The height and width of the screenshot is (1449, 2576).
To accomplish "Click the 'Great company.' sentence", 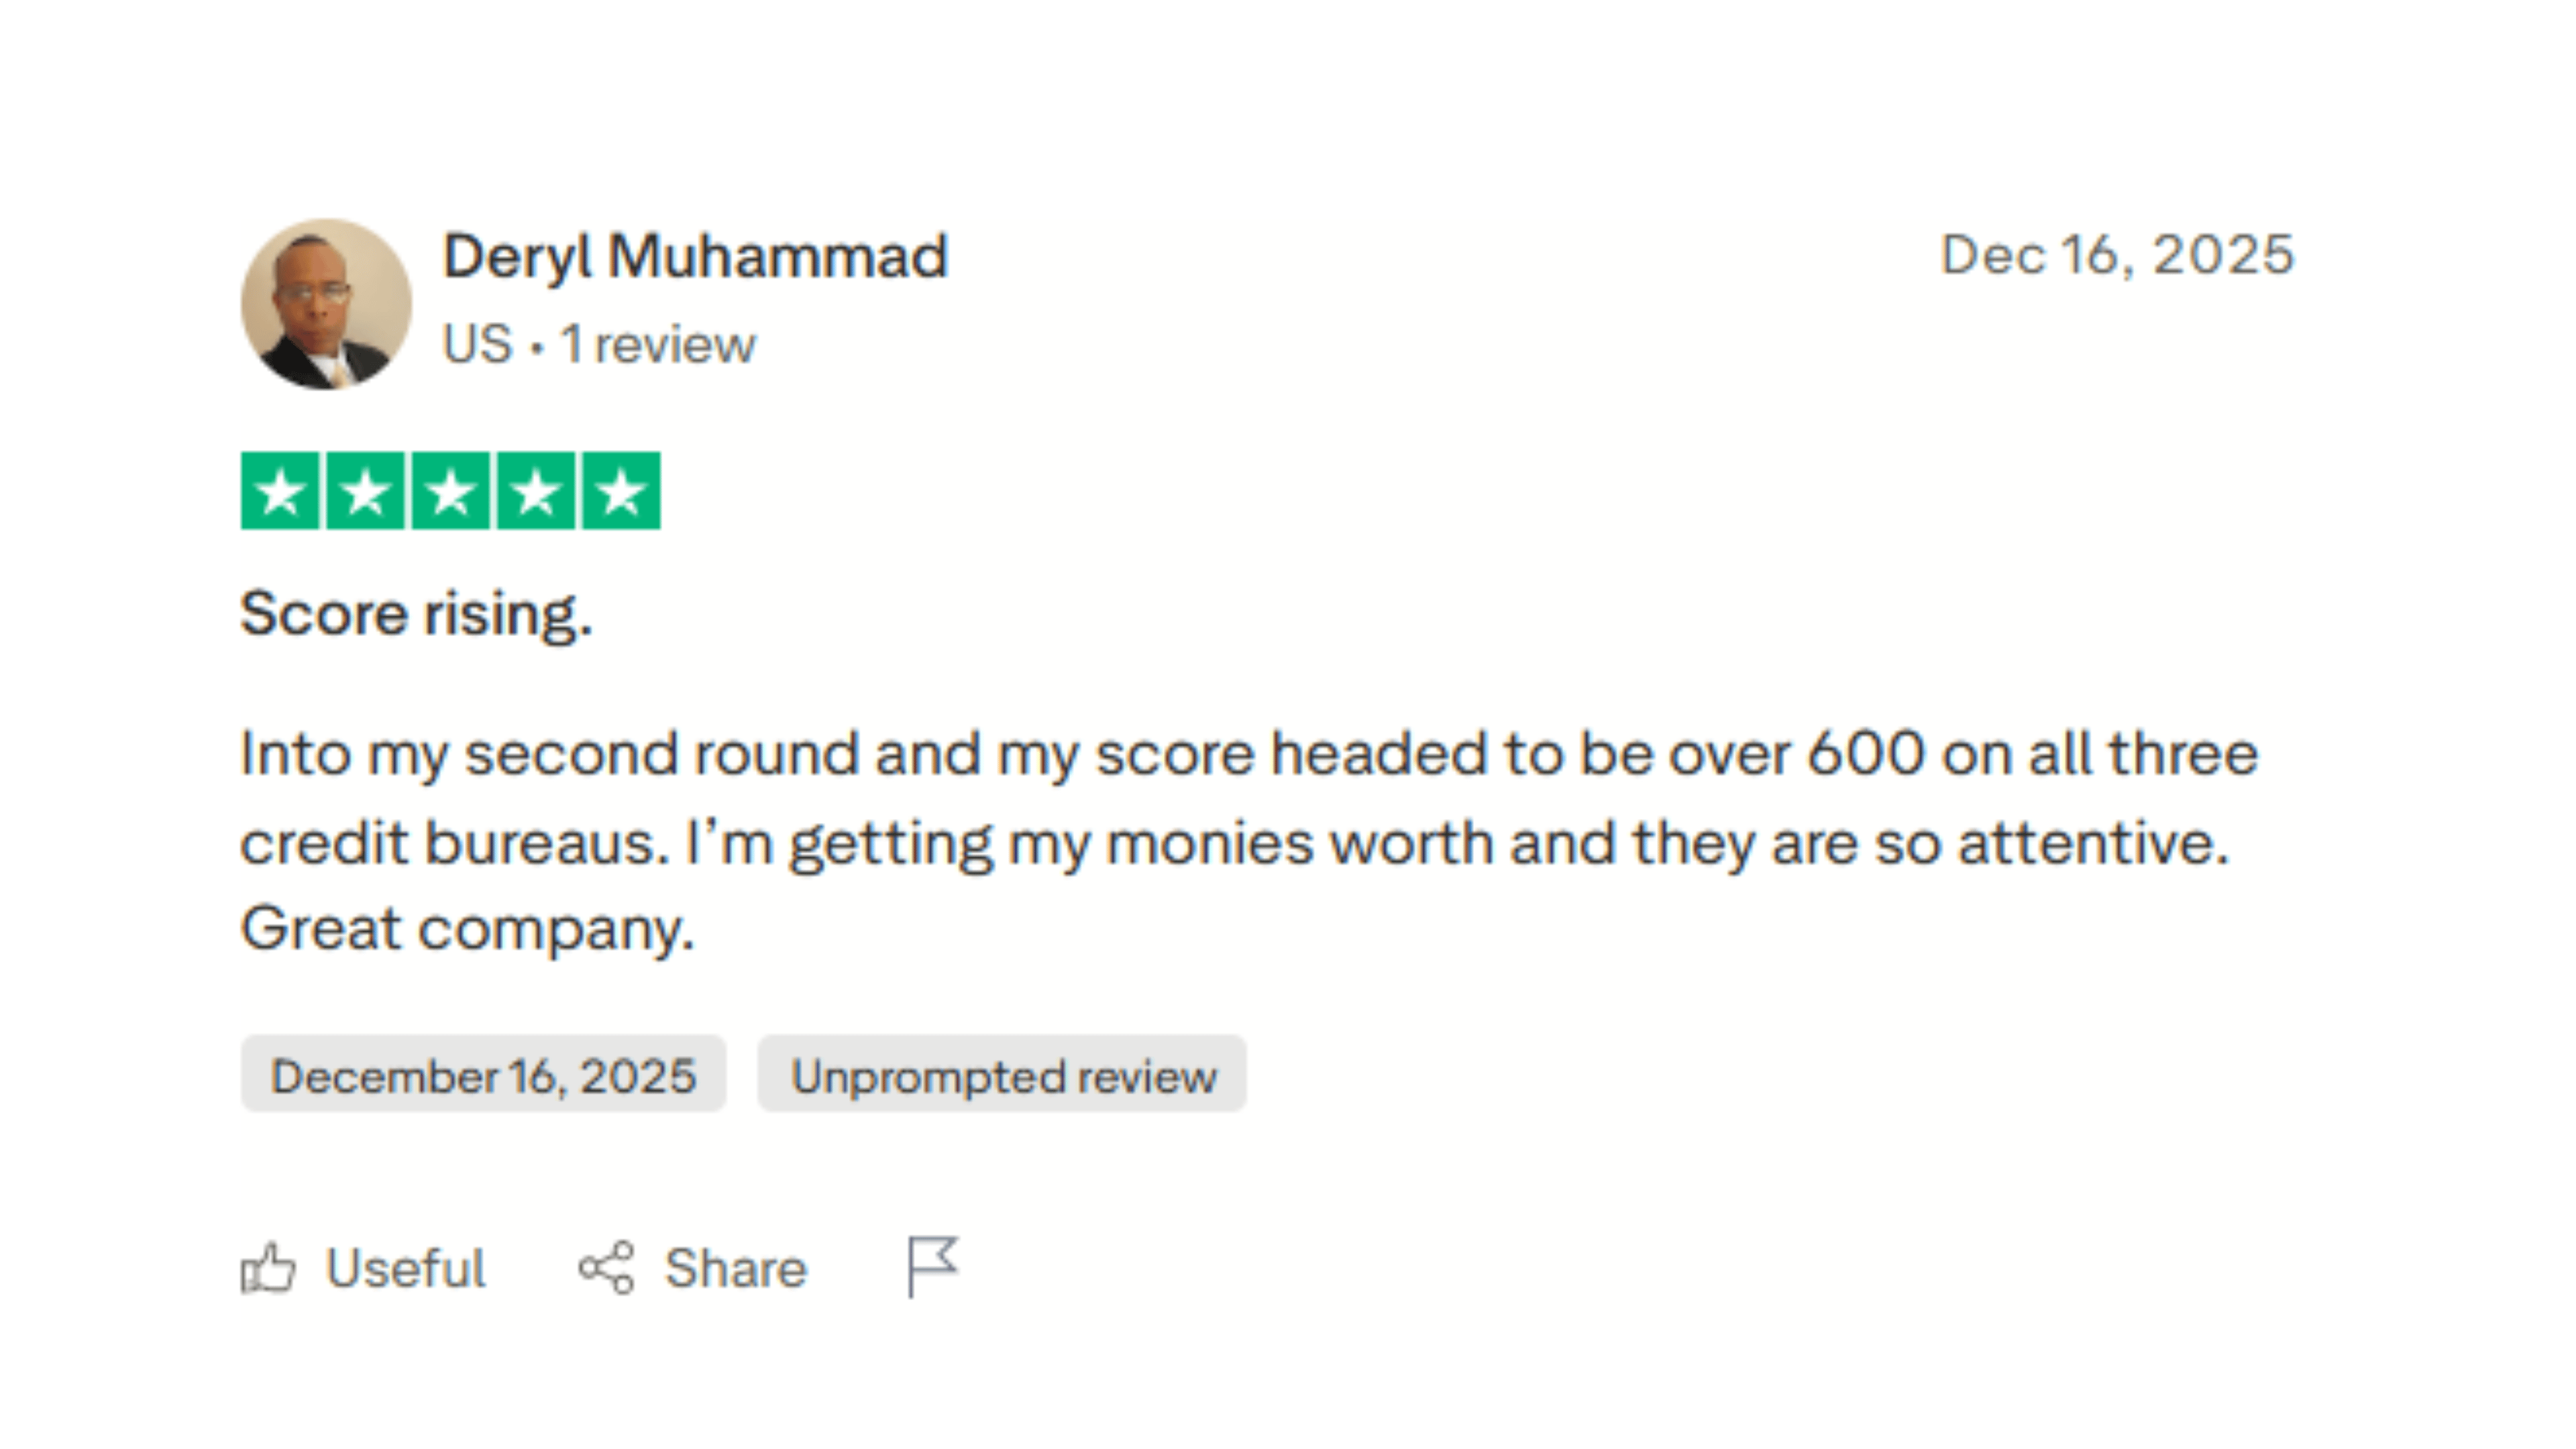I will click(467, 929).
